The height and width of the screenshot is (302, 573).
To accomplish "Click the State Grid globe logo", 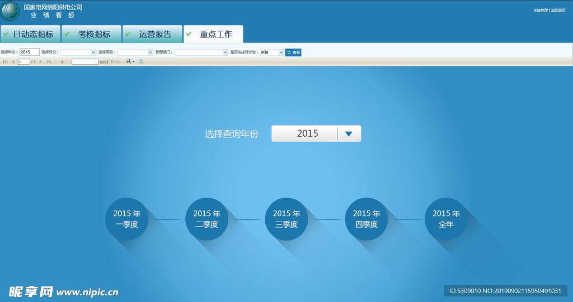I will point(10,11).
